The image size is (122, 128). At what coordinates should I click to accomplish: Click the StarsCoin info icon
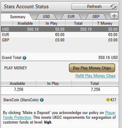click(x=42, y=100)
